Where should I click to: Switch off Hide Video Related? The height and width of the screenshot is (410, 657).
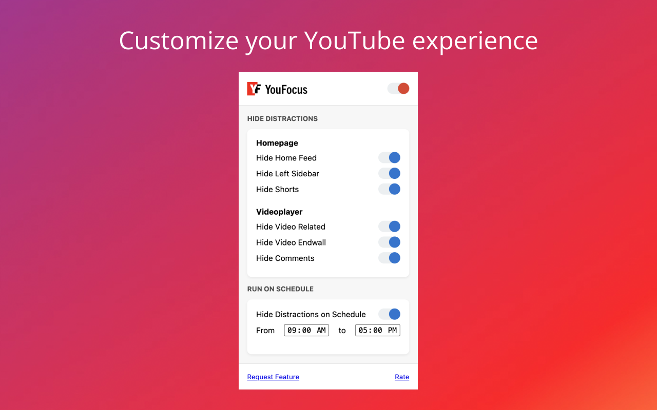point(389,227)
